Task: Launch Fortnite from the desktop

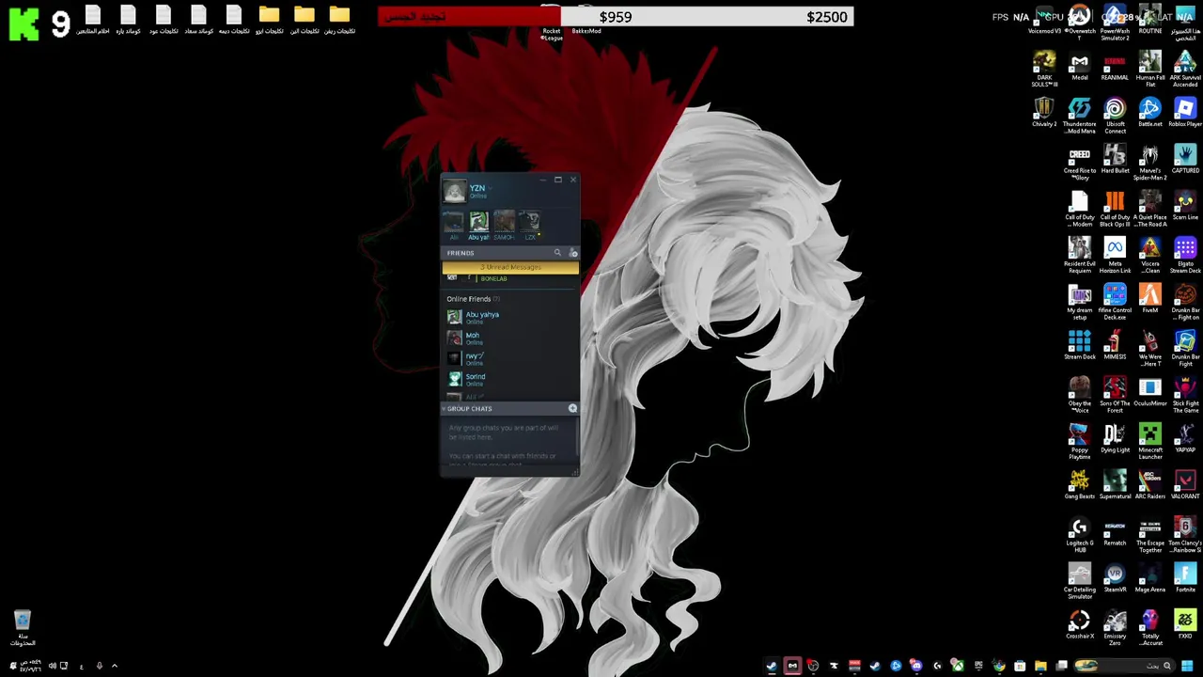Action: (x=1185, y=578)
